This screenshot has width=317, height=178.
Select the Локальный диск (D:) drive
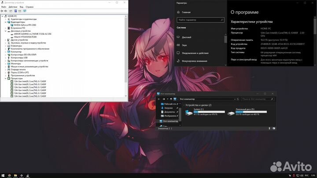(247, 112)
